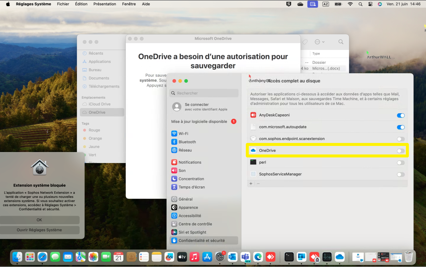The height and width of the screenshot is (267, 426).
Task: Select Siri et Spotlight settings
Action: click(204, 232)
